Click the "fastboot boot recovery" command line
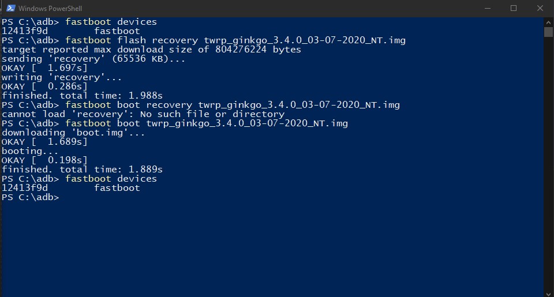 click(x=232, y=105)
